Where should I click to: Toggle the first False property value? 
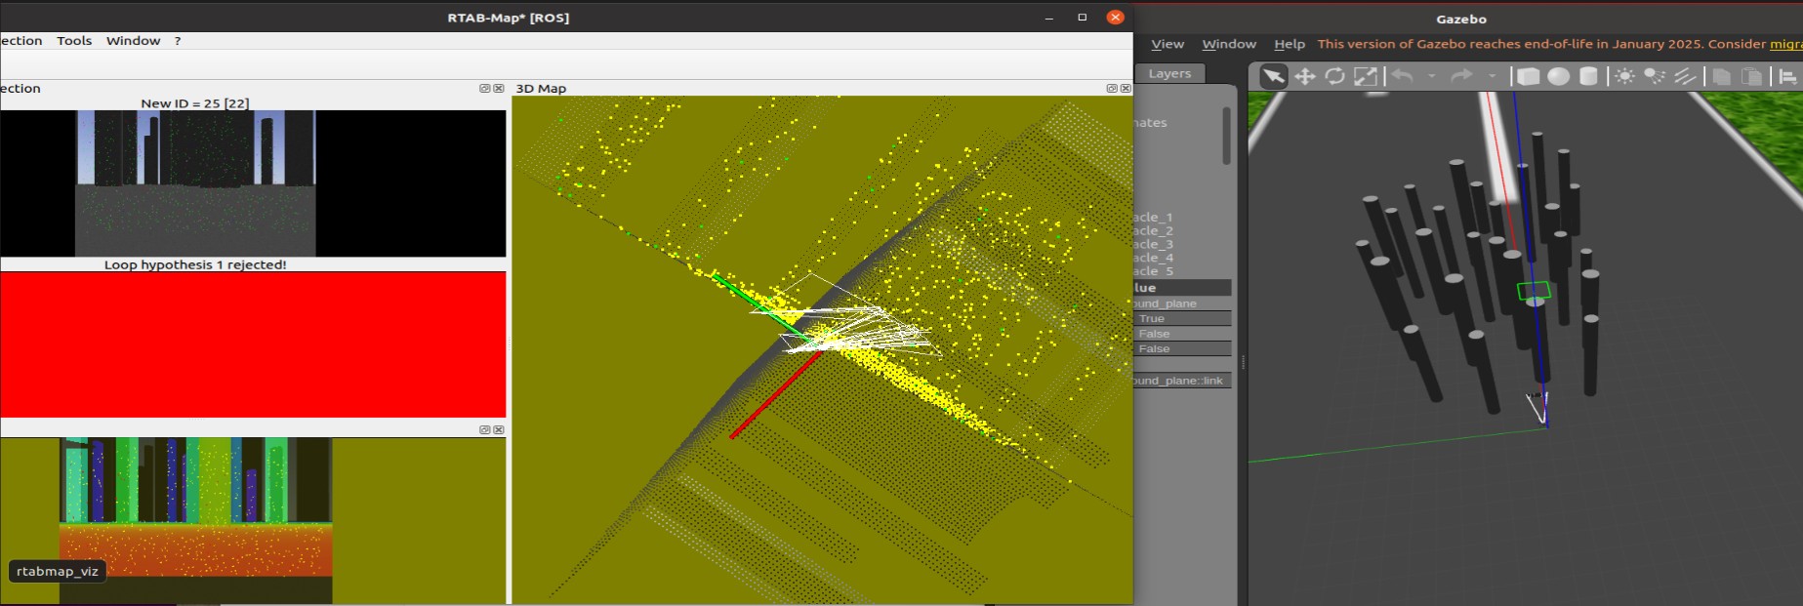point(1181,334)
